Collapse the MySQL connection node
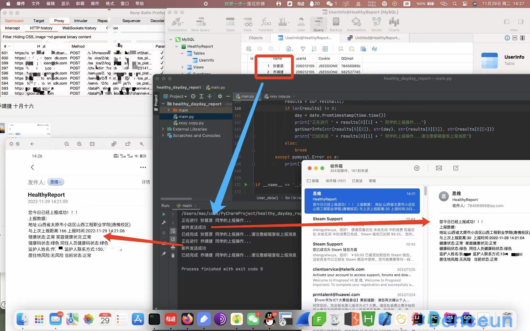The image size is (530, 331). pos(171,40)
